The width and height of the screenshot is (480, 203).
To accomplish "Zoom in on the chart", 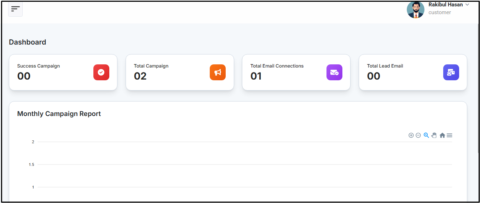I will [411, 135].
